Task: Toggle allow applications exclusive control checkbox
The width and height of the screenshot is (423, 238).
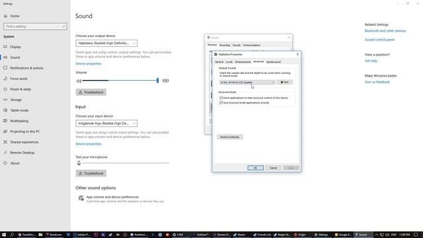Action: [221, 98]
